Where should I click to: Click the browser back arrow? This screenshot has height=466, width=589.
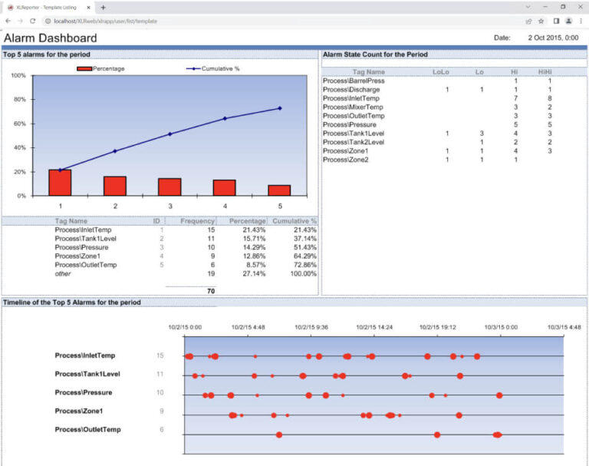(x=8, y=21)
